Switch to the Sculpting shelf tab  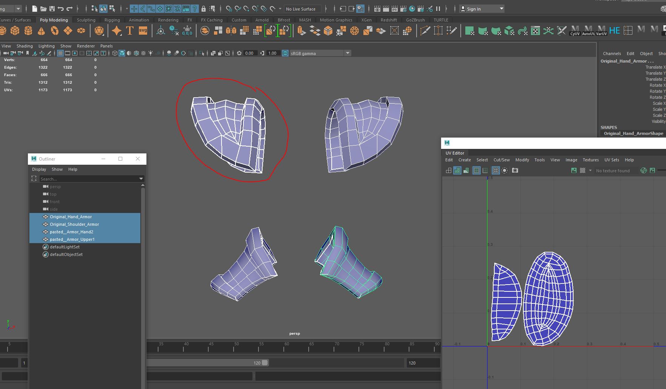tap(86, 20)
